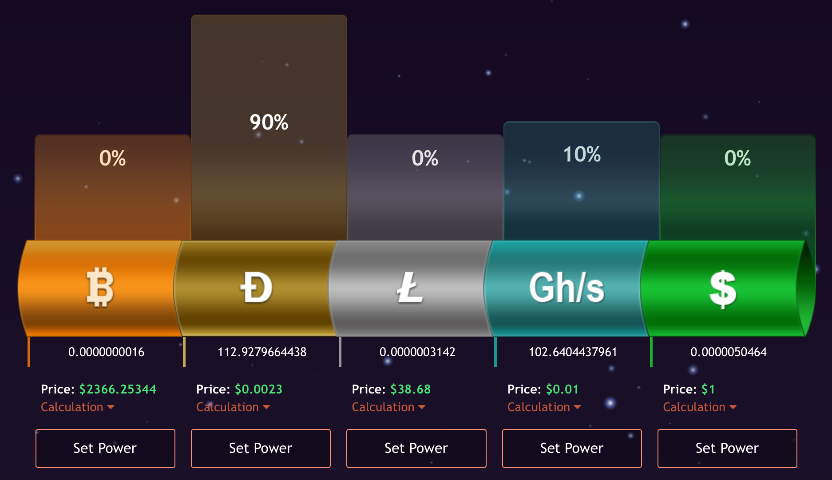
Task: Click the Gh/s power icon
Action: coord(567,287)
